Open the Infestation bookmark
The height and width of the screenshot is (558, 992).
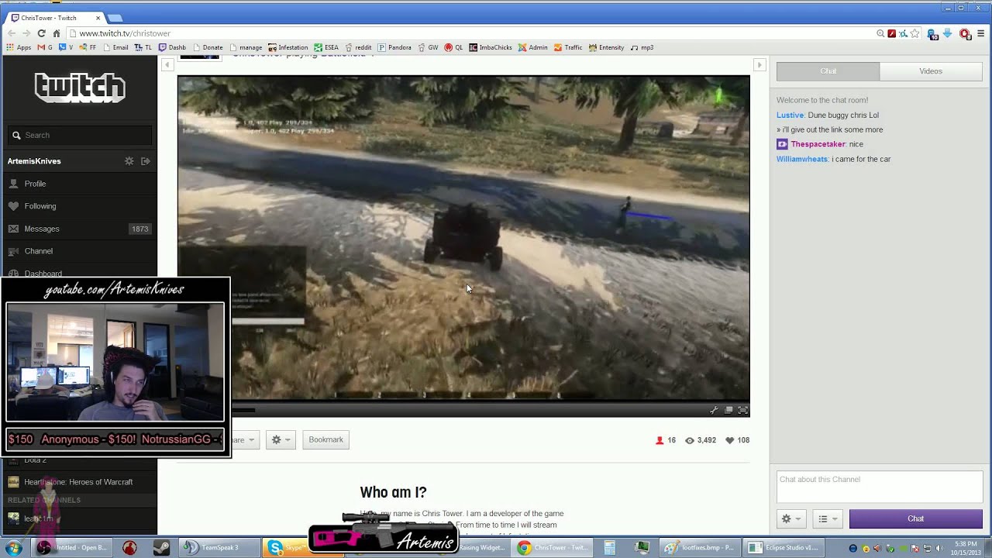pos(288,47)
